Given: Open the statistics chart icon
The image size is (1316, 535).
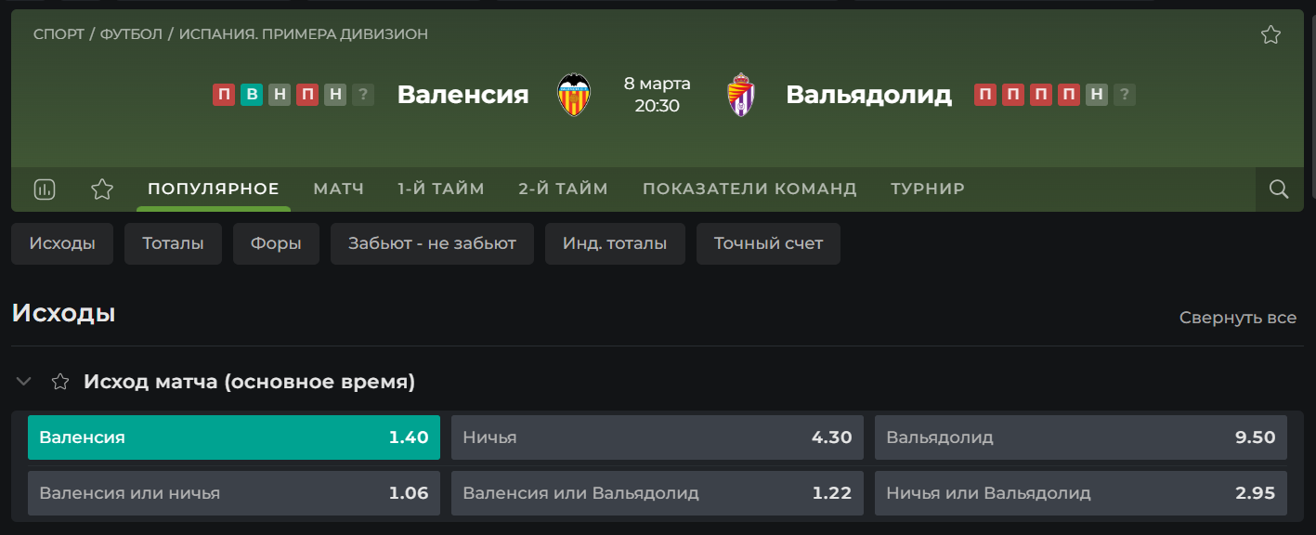Looking at the screenshot, I should pos(45,189).
